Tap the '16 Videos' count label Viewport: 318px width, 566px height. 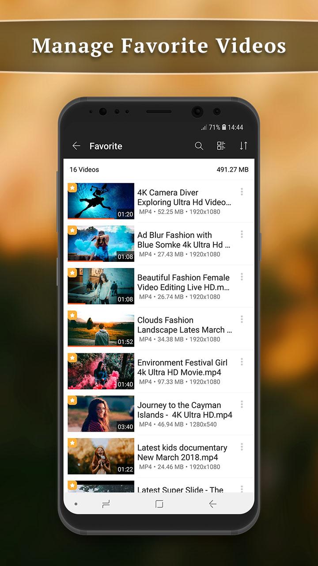(84, 169)
